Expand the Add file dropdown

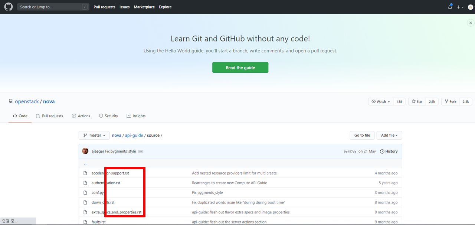tap(389, 135)
